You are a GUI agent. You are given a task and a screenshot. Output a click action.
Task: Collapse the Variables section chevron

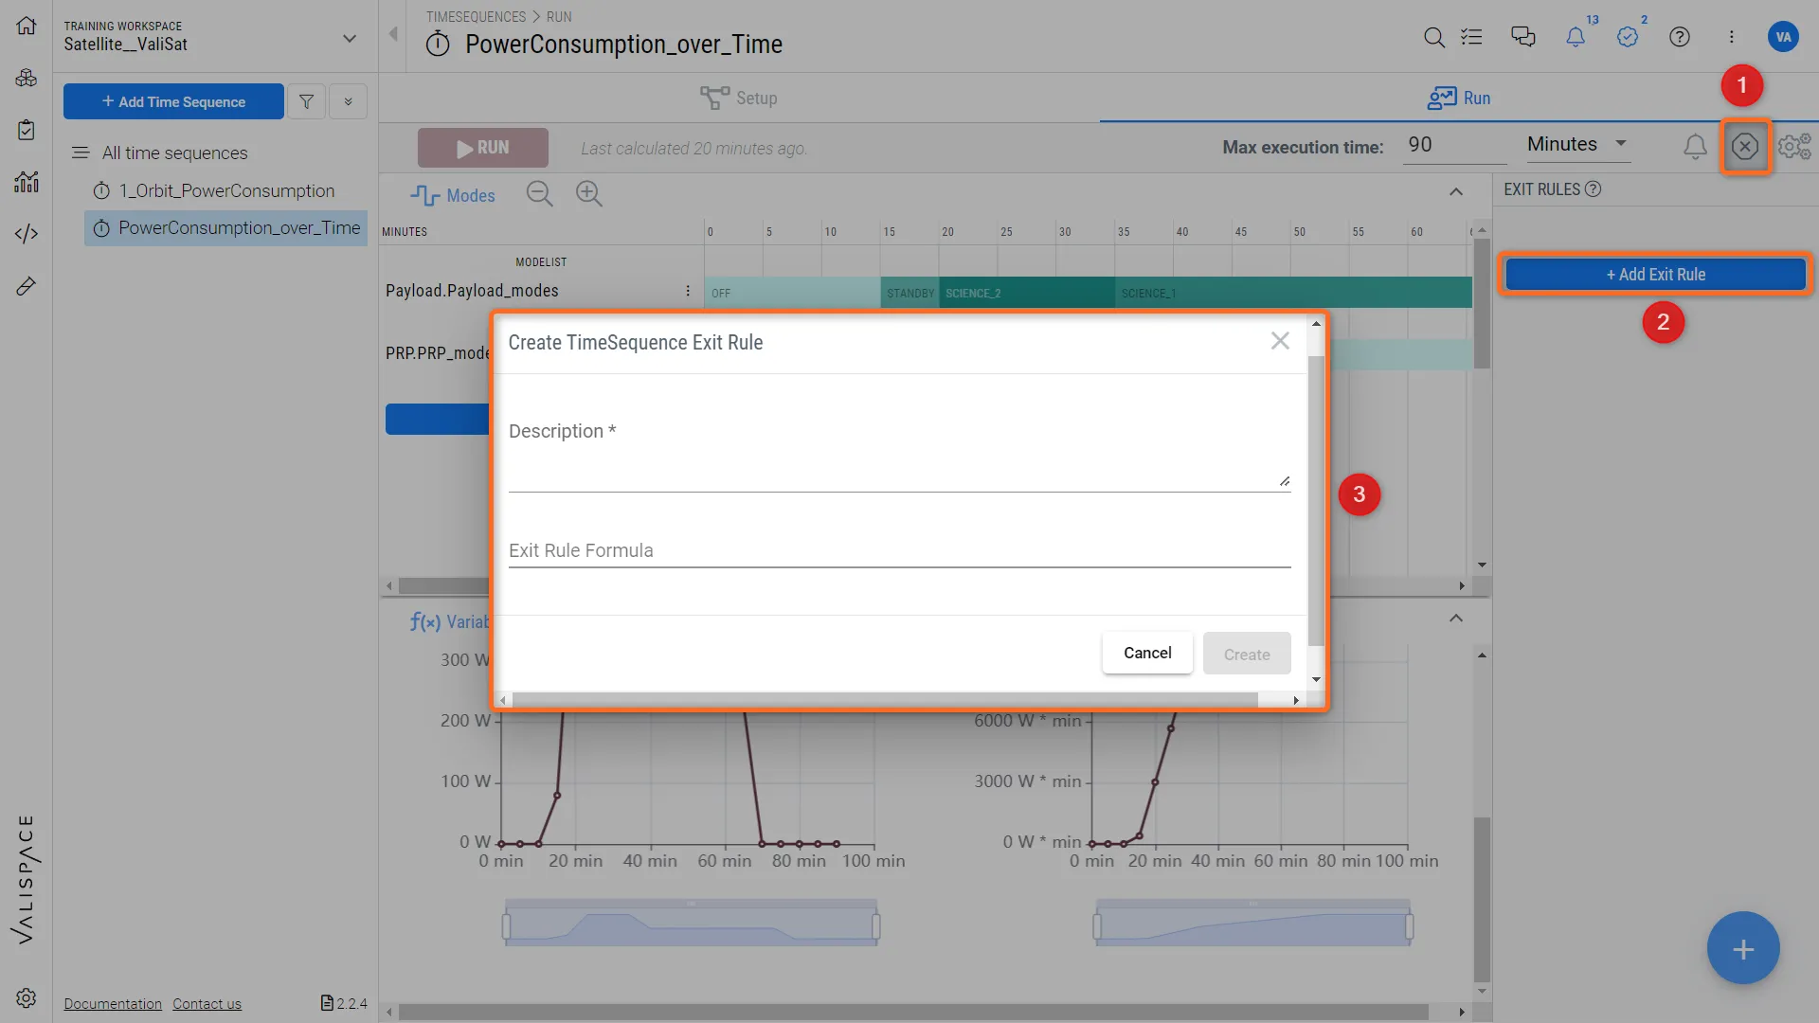(1456, 619)
